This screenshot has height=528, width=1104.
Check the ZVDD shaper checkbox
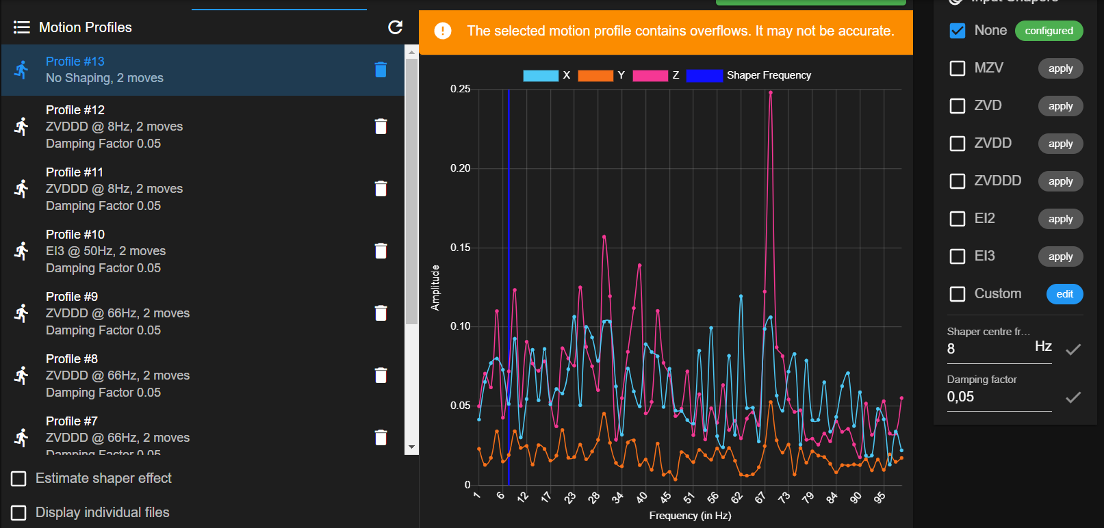point(958,144)
